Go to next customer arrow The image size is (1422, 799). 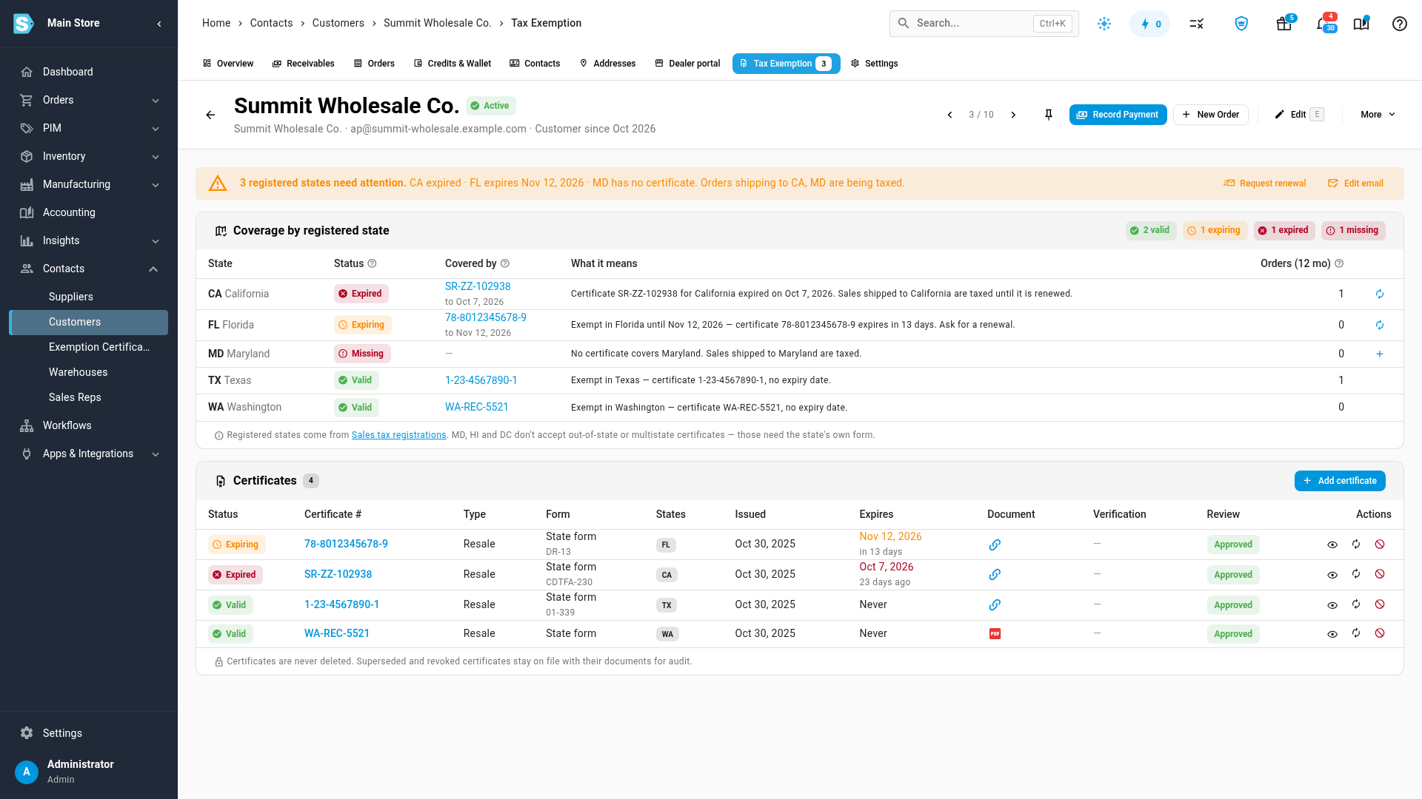click(x=1013, y=115)
